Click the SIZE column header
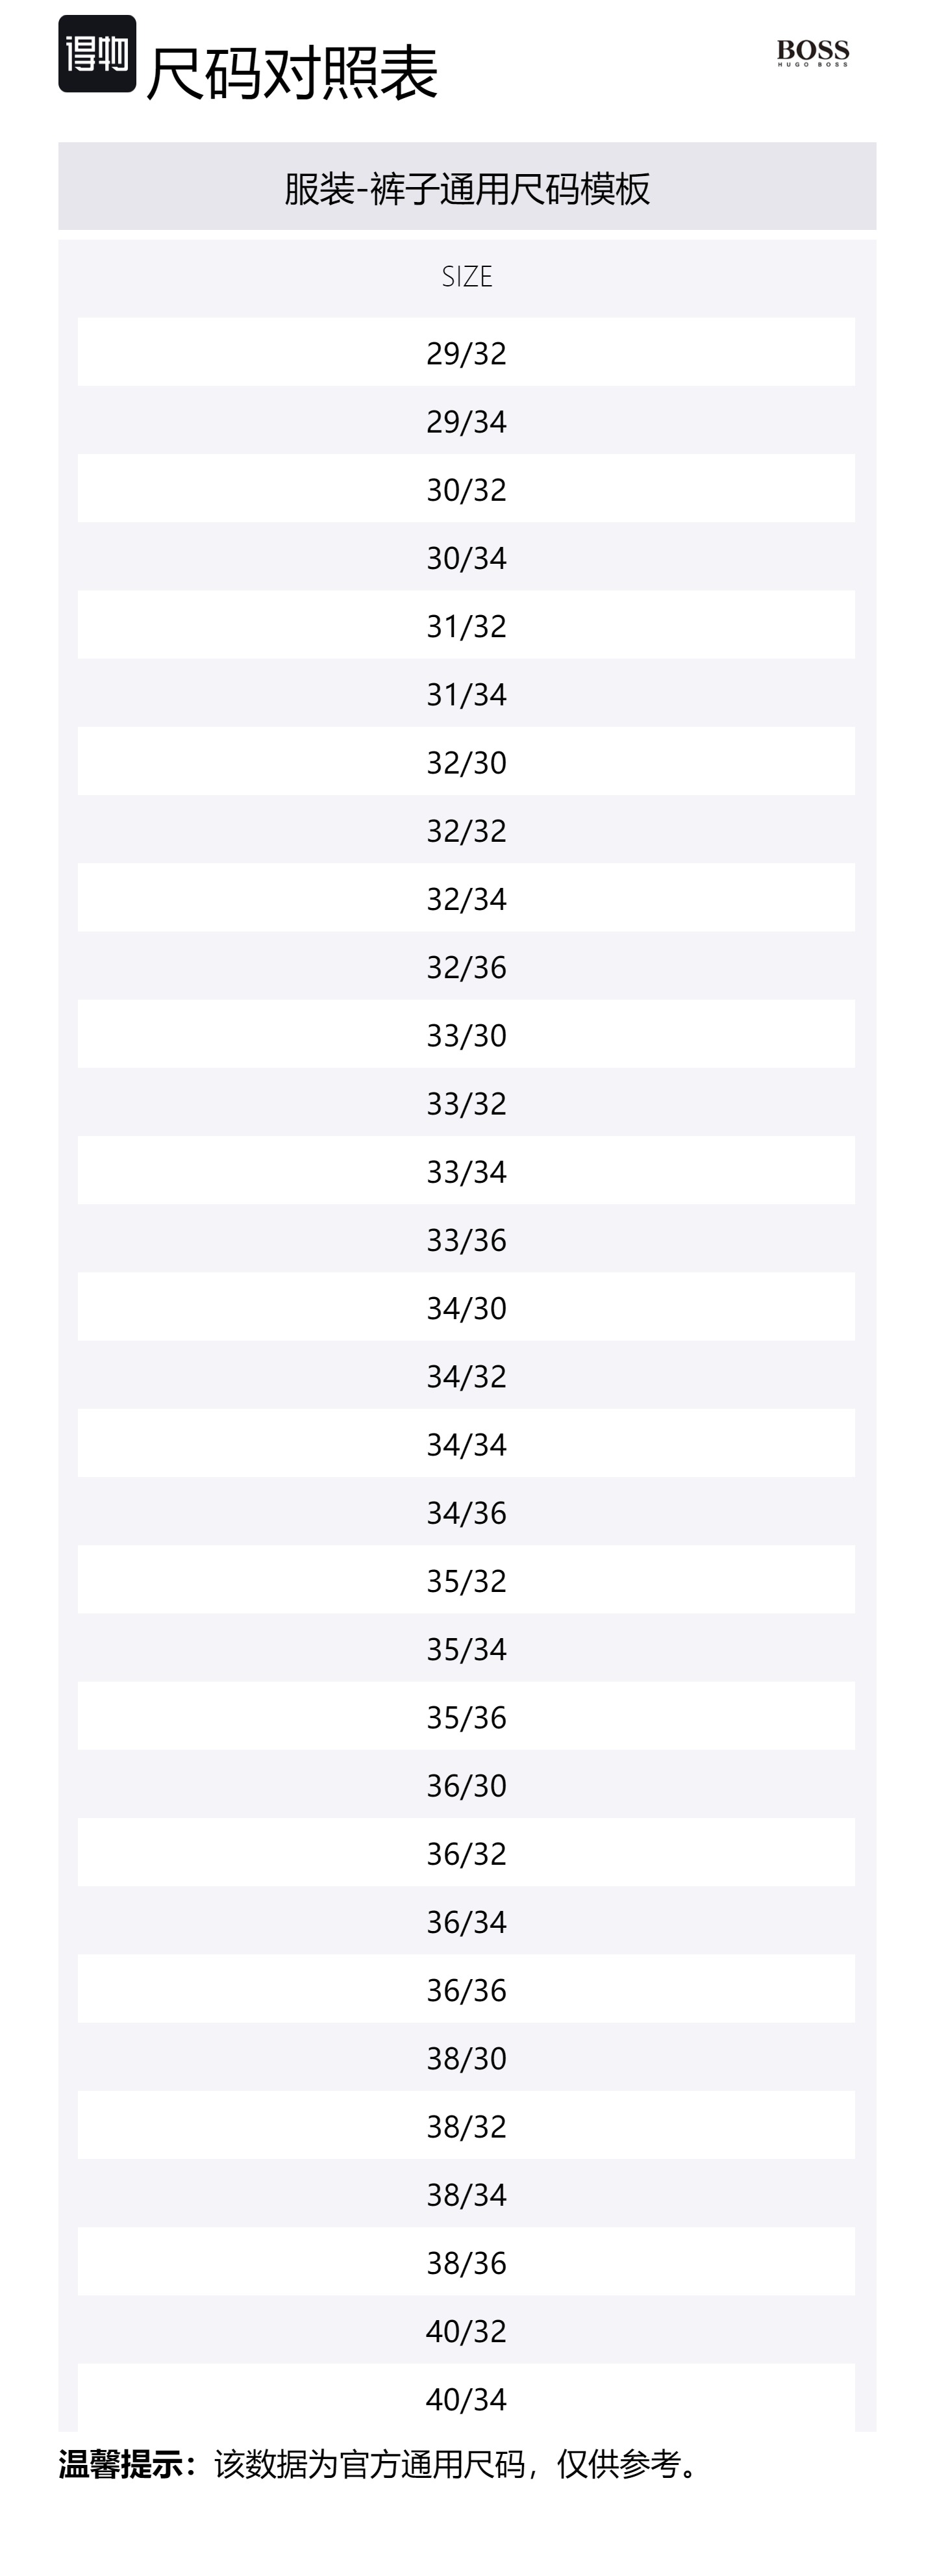 point(467,276)
